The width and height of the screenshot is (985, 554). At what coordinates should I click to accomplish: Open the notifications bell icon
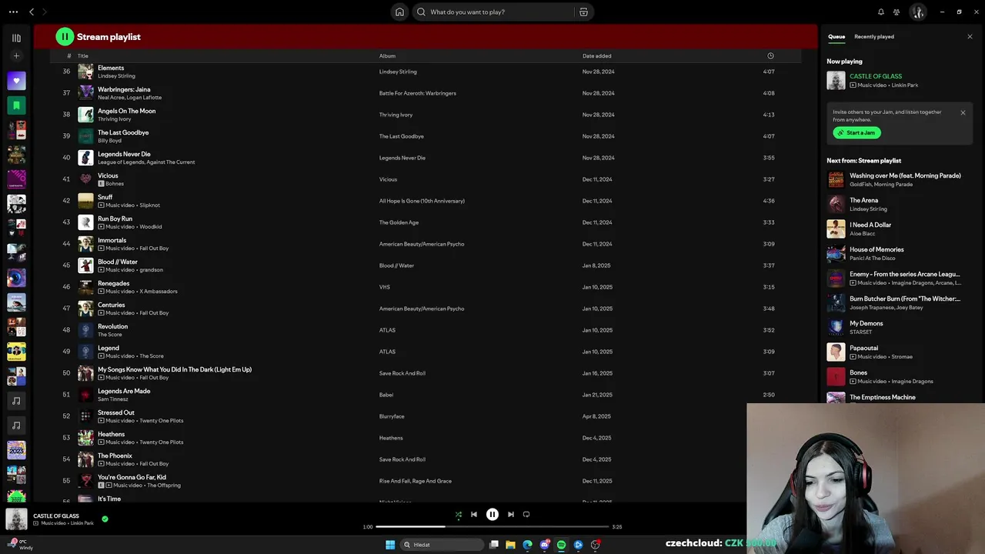tap(881, 12)
